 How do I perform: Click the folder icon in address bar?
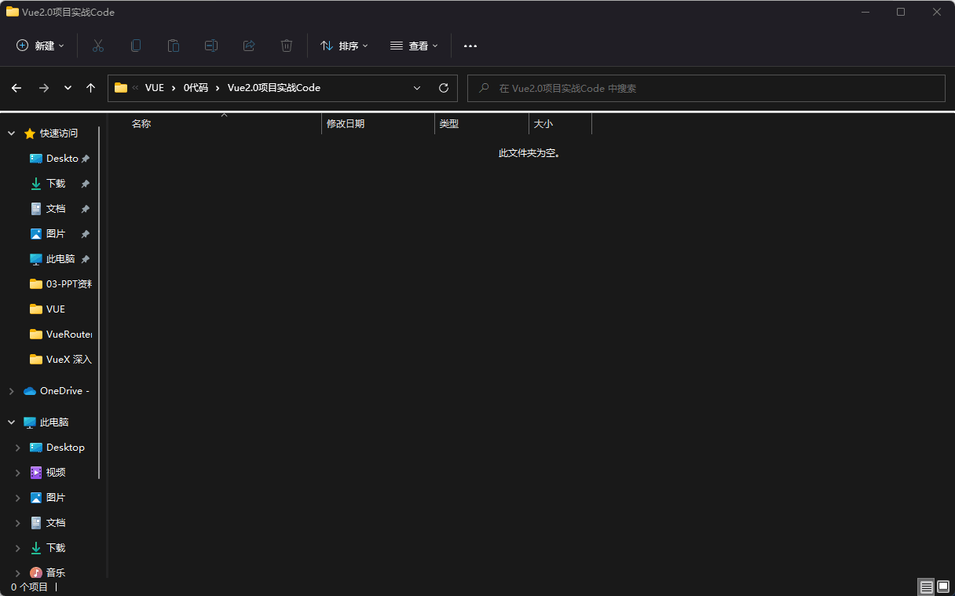tap(121, 88)
